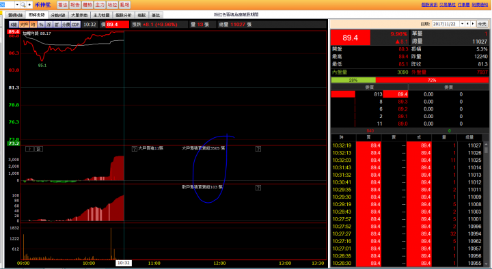Click the large red 89.4 price box
Viewport: 492px width, 269px height.
[351, 38]
